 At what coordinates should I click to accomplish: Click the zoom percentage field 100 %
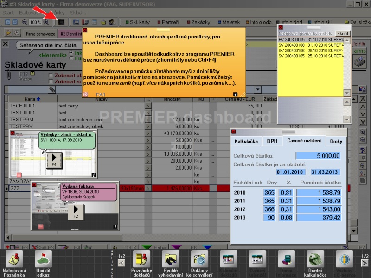pos(35,22)
